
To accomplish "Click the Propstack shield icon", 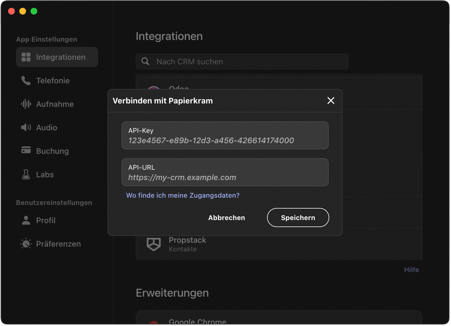I will click(154, 244).
